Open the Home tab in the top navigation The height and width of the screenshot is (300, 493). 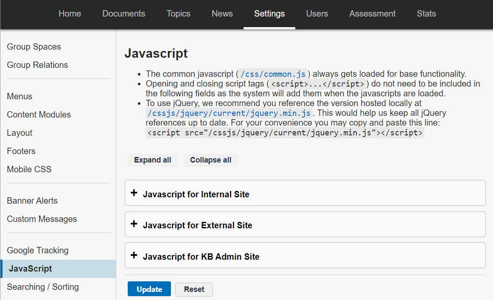70,14
